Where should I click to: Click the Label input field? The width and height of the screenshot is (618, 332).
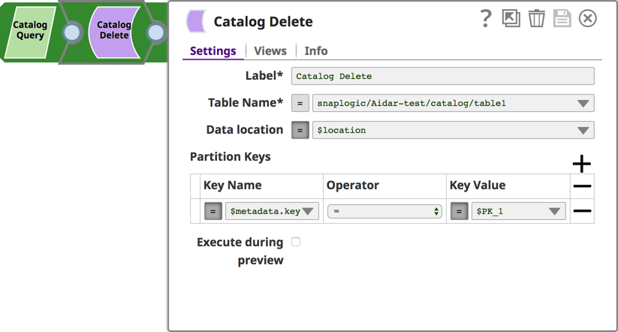coord(453,76)
